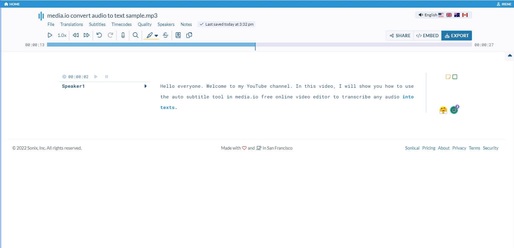The width and height of the screenshot is (514, 248).
Task: Open the Sonix.ai footer link
Action: click(x=412, y=148)
